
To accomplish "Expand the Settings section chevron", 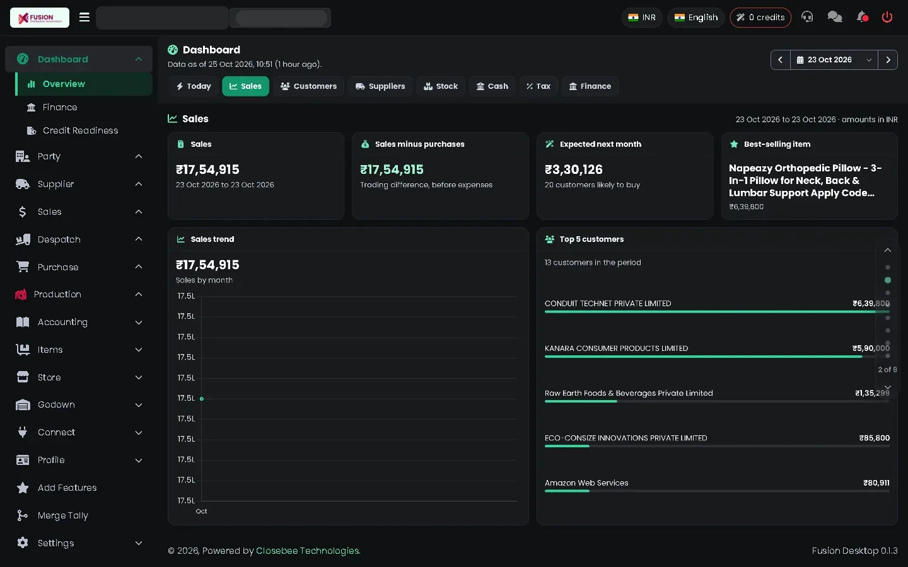I will 139,543.
